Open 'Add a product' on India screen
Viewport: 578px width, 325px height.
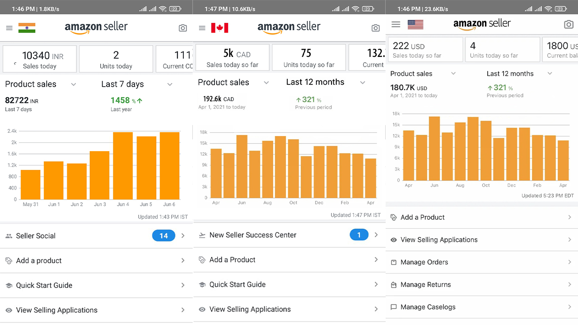(96, 260)
